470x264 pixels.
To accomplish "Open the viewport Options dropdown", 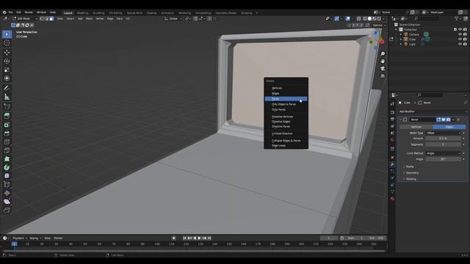I will (x=379, y=25).
